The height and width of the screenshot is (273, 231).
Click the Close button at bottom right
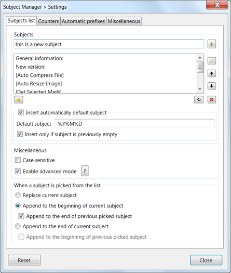(206, 260)
